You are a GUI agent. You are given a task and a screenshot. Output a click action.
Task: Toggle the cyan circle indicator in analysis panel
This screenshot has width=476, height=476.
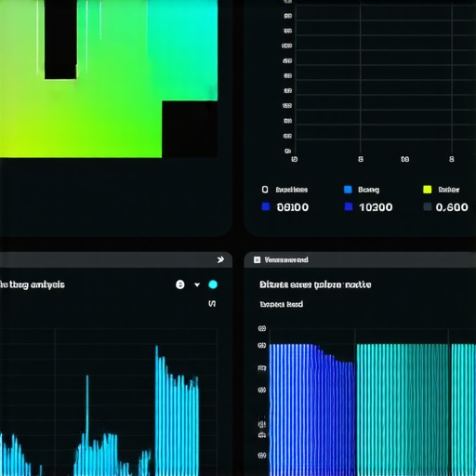(x=213, y=284)
